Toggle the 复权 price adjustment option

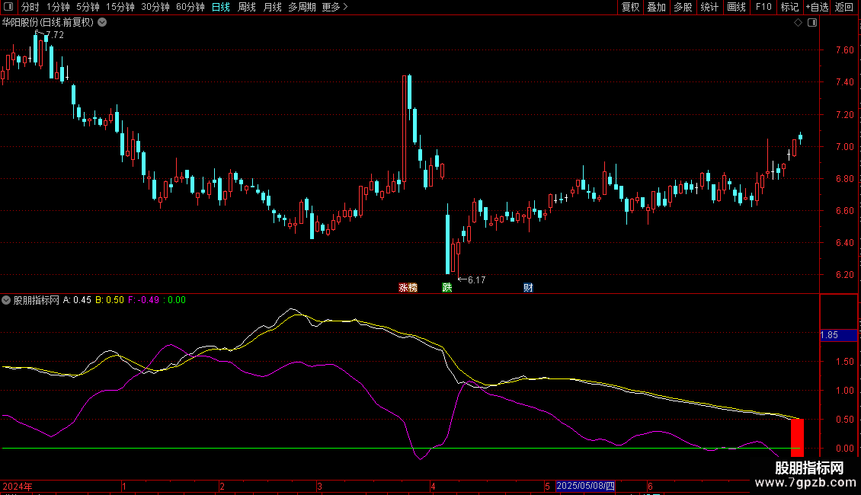click(x=630, y=7)
